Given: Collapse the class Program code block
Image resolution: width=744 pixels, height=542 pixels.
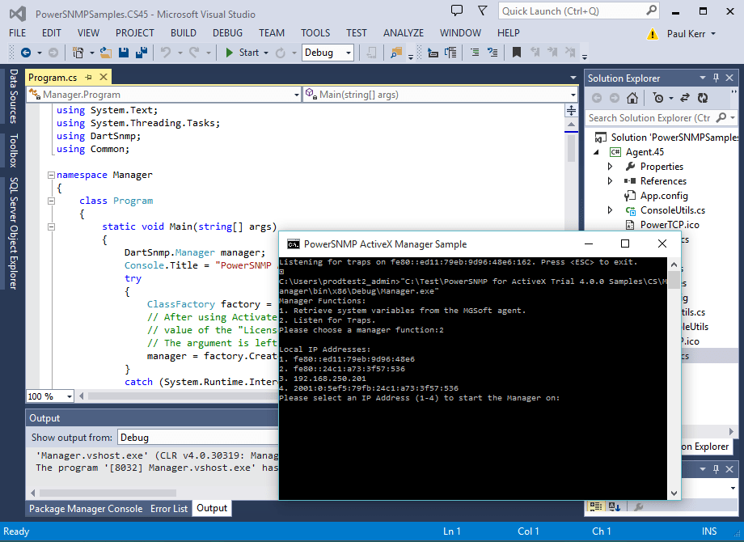Looking at the screenshot, I should tap(51, 201).
